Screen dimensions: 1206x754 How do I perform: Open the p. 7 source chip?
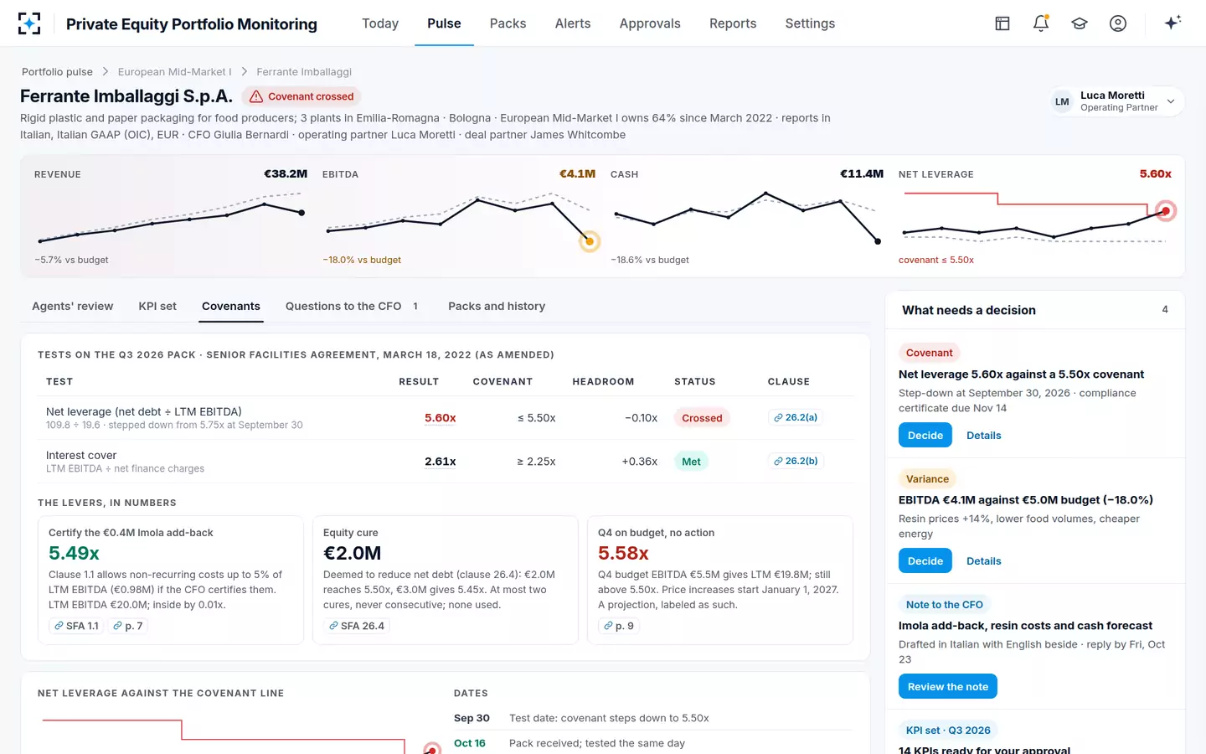[128, 626]
